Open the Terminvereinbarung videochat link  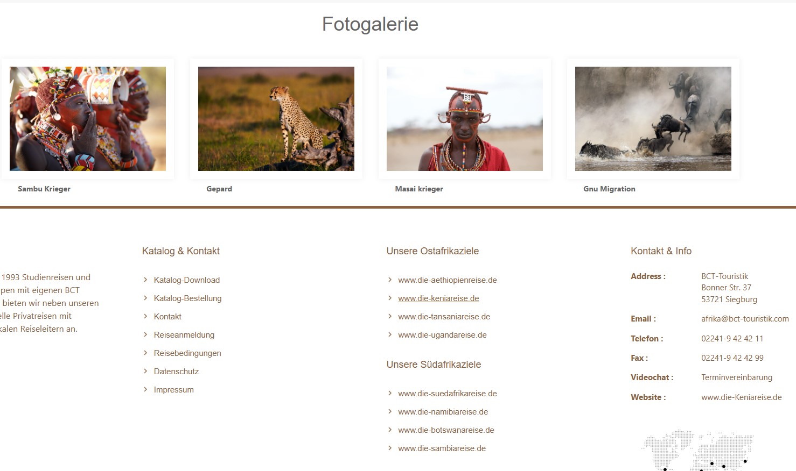coord(737,377)
